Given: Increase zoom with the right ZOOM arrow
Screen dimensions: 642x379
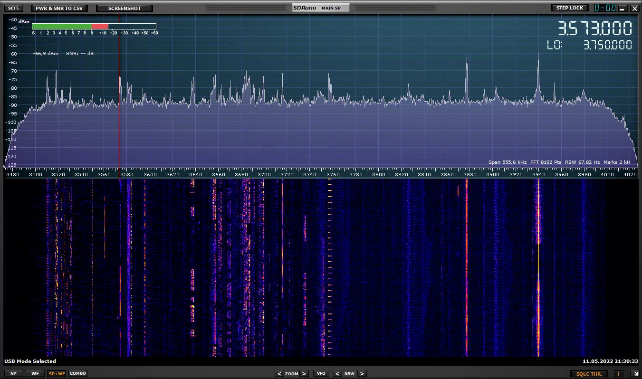Looking at the screenshot, I should [304, 374].
